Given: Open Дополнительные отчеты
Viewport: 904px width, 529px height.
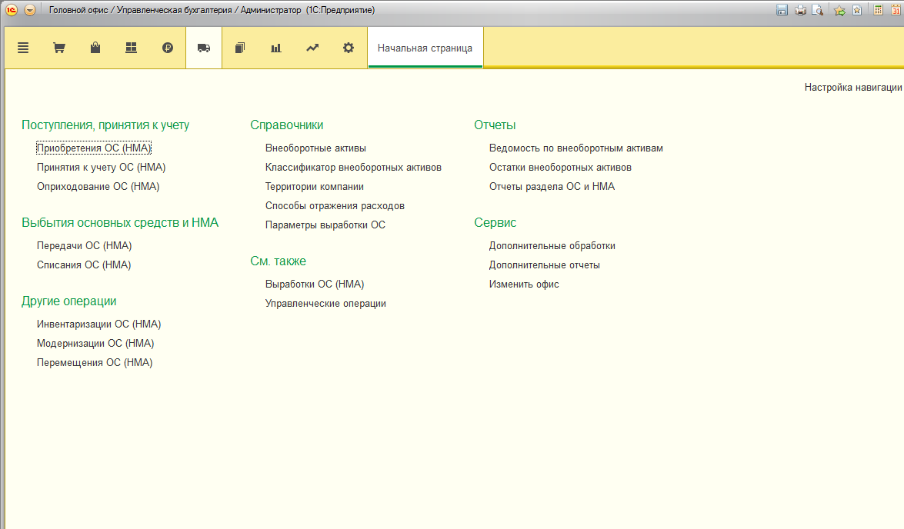Looking at the screenshot, I should click(544, 264).
